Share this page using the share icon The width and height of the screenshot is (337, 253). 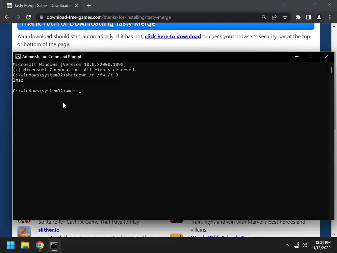click(274, 17)
